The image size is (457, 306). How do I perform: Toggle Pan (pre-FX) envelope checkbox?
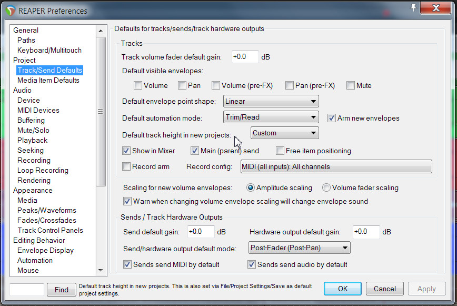290,85
